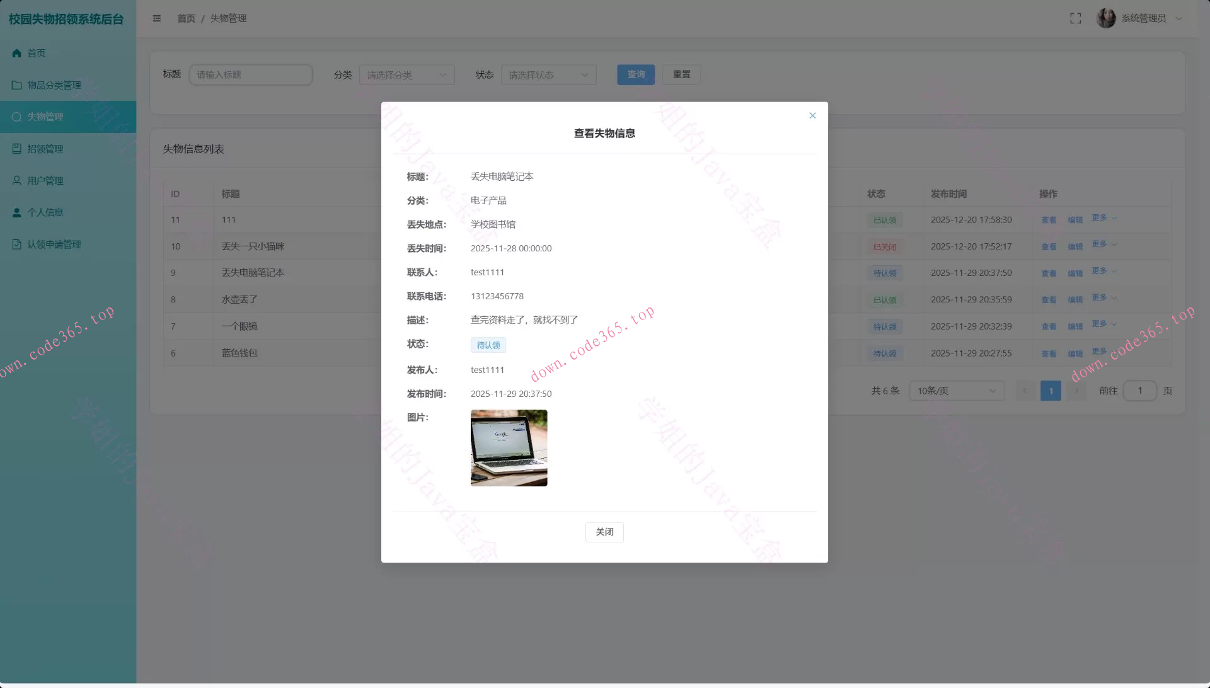Open the 分类 category dropdown

(x=406, y=74)
